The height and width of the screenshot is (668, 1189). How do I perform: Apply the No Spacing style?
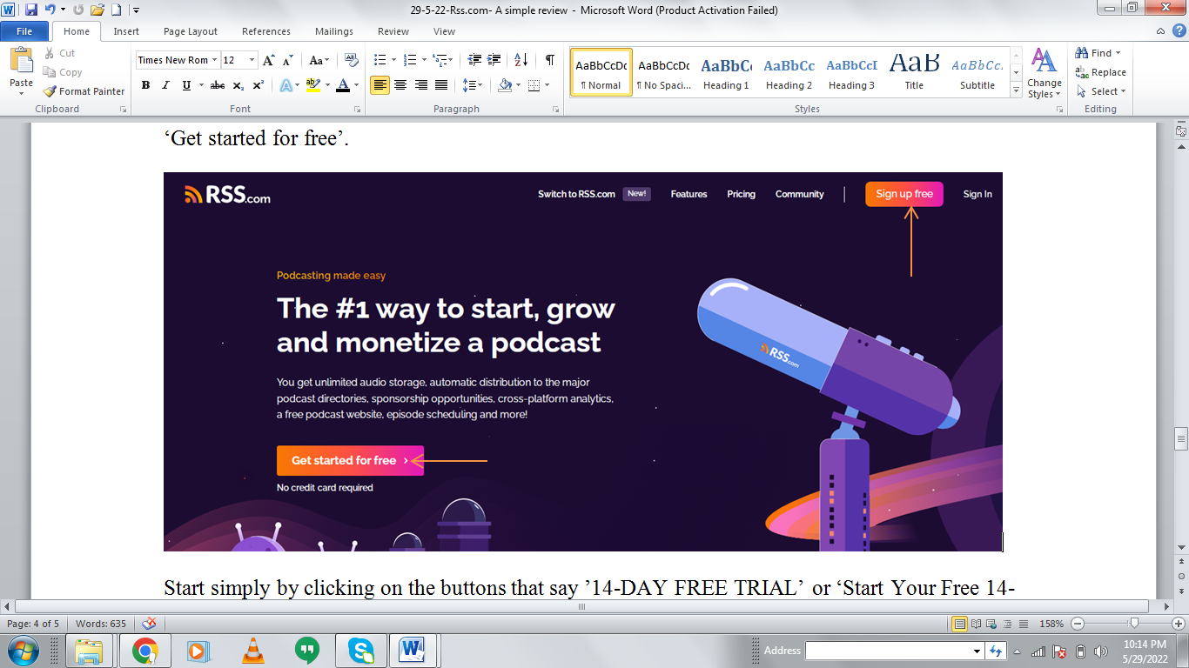coord(663,73)
